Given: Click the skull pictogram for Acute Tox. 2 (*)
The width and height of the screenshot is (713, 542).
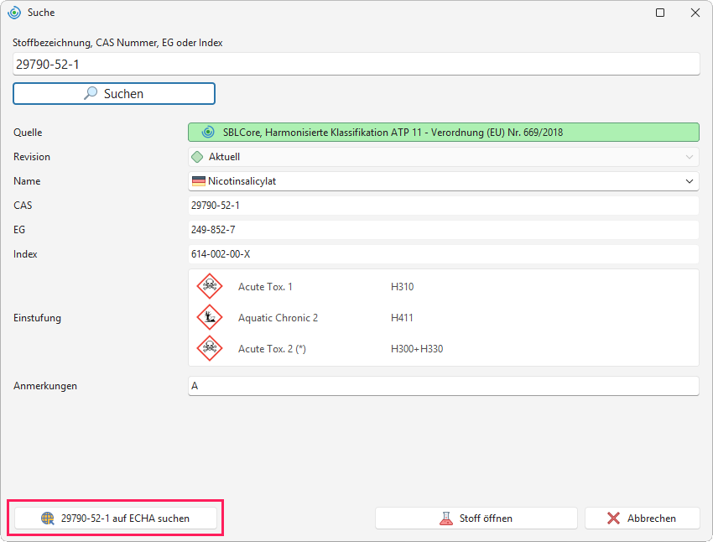Looking at the screenshot, I should pos(210,348).
